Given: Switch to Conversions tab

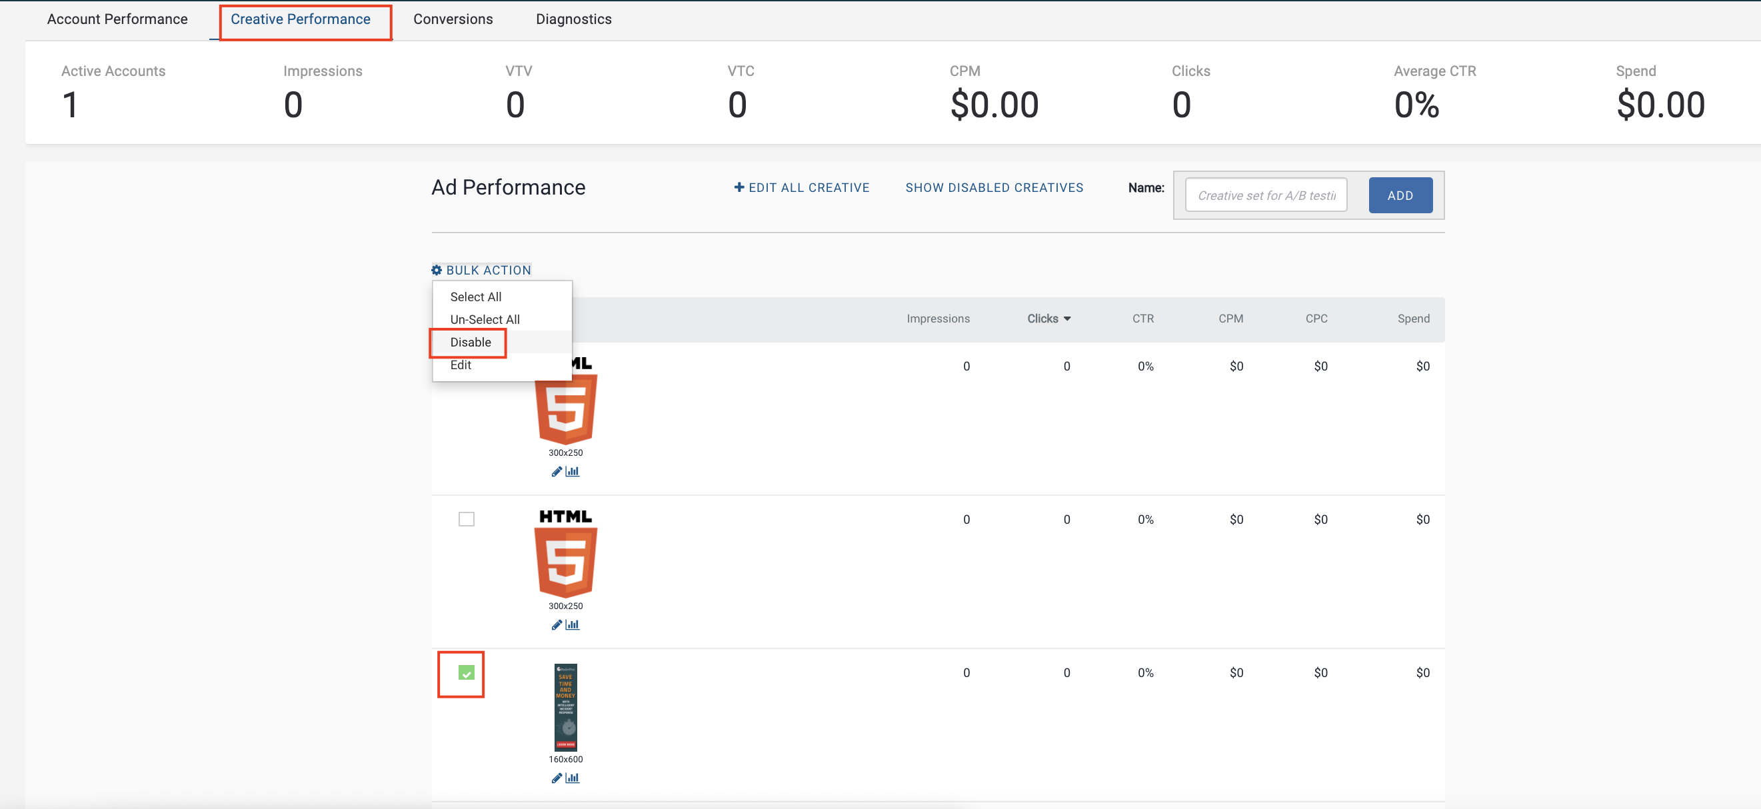Looking at the screenshot, I should pyautogui.click(x=453, y=19).
